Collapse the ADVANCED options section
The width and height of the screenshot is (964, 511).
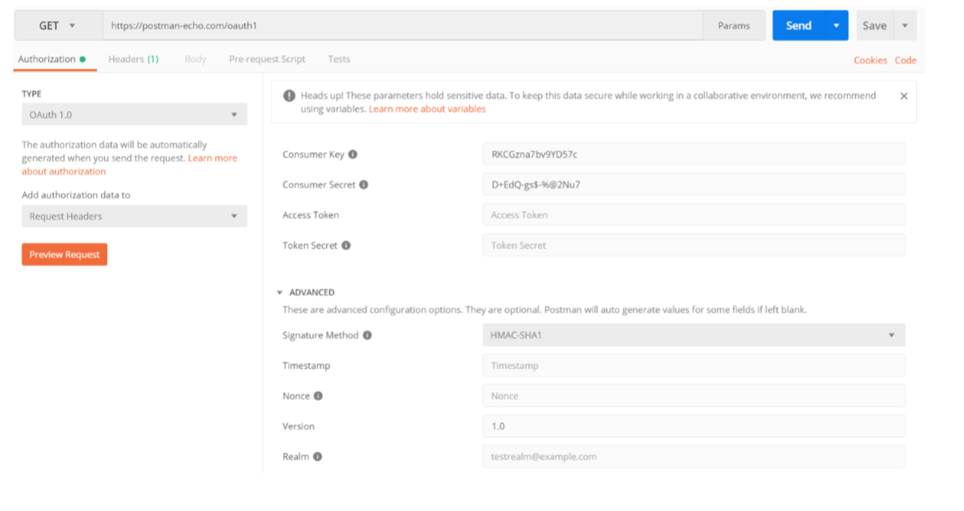[280, 293]
